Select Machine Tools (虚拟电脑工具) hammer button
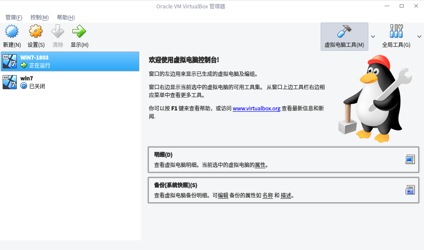 pos(344,37)
